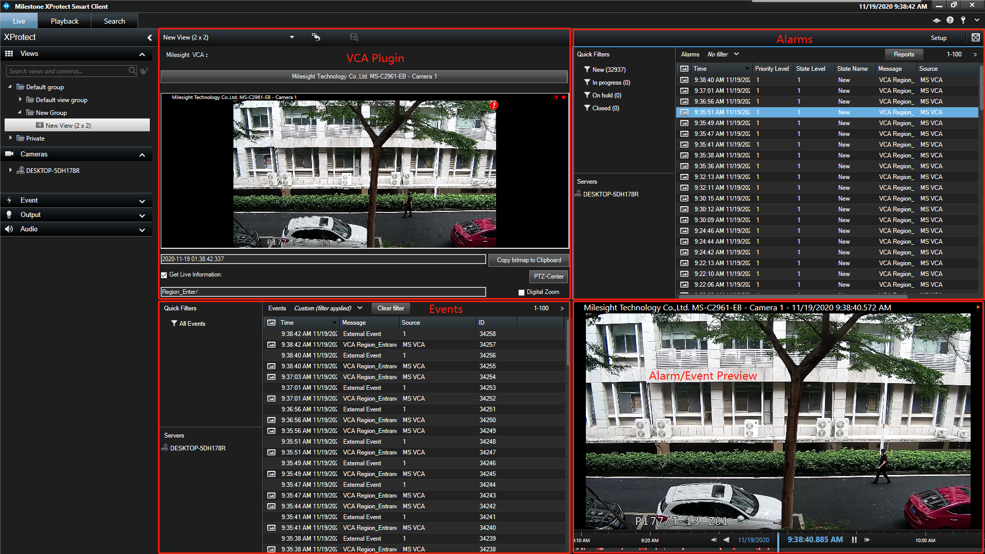Pause the alarm preview playback
985x554 pixels.
click(x=854, y=540)
